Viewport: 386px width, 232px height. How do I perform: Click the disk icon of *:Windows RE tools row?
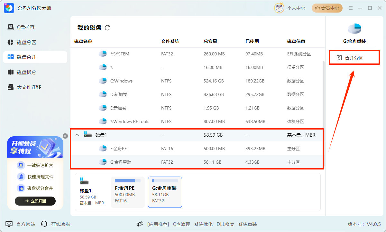[103, 121]
